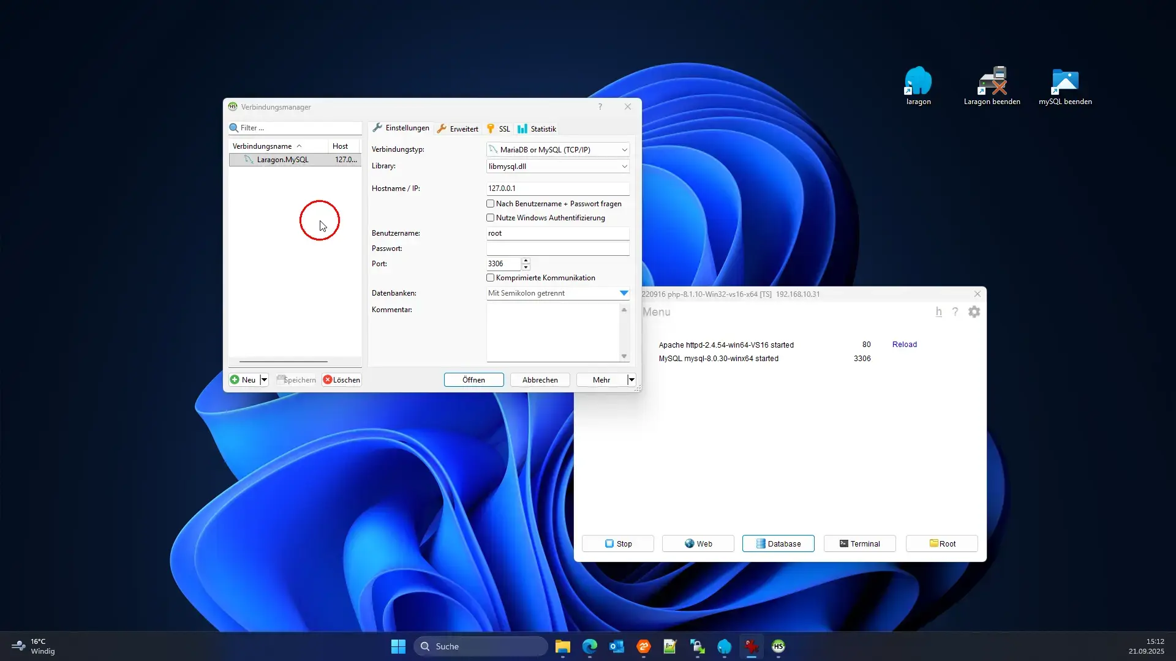Screen dimensions: 1176x661
Task: Click HeidiSQL icon in the taskbar
Action: (x=778, y=646)
